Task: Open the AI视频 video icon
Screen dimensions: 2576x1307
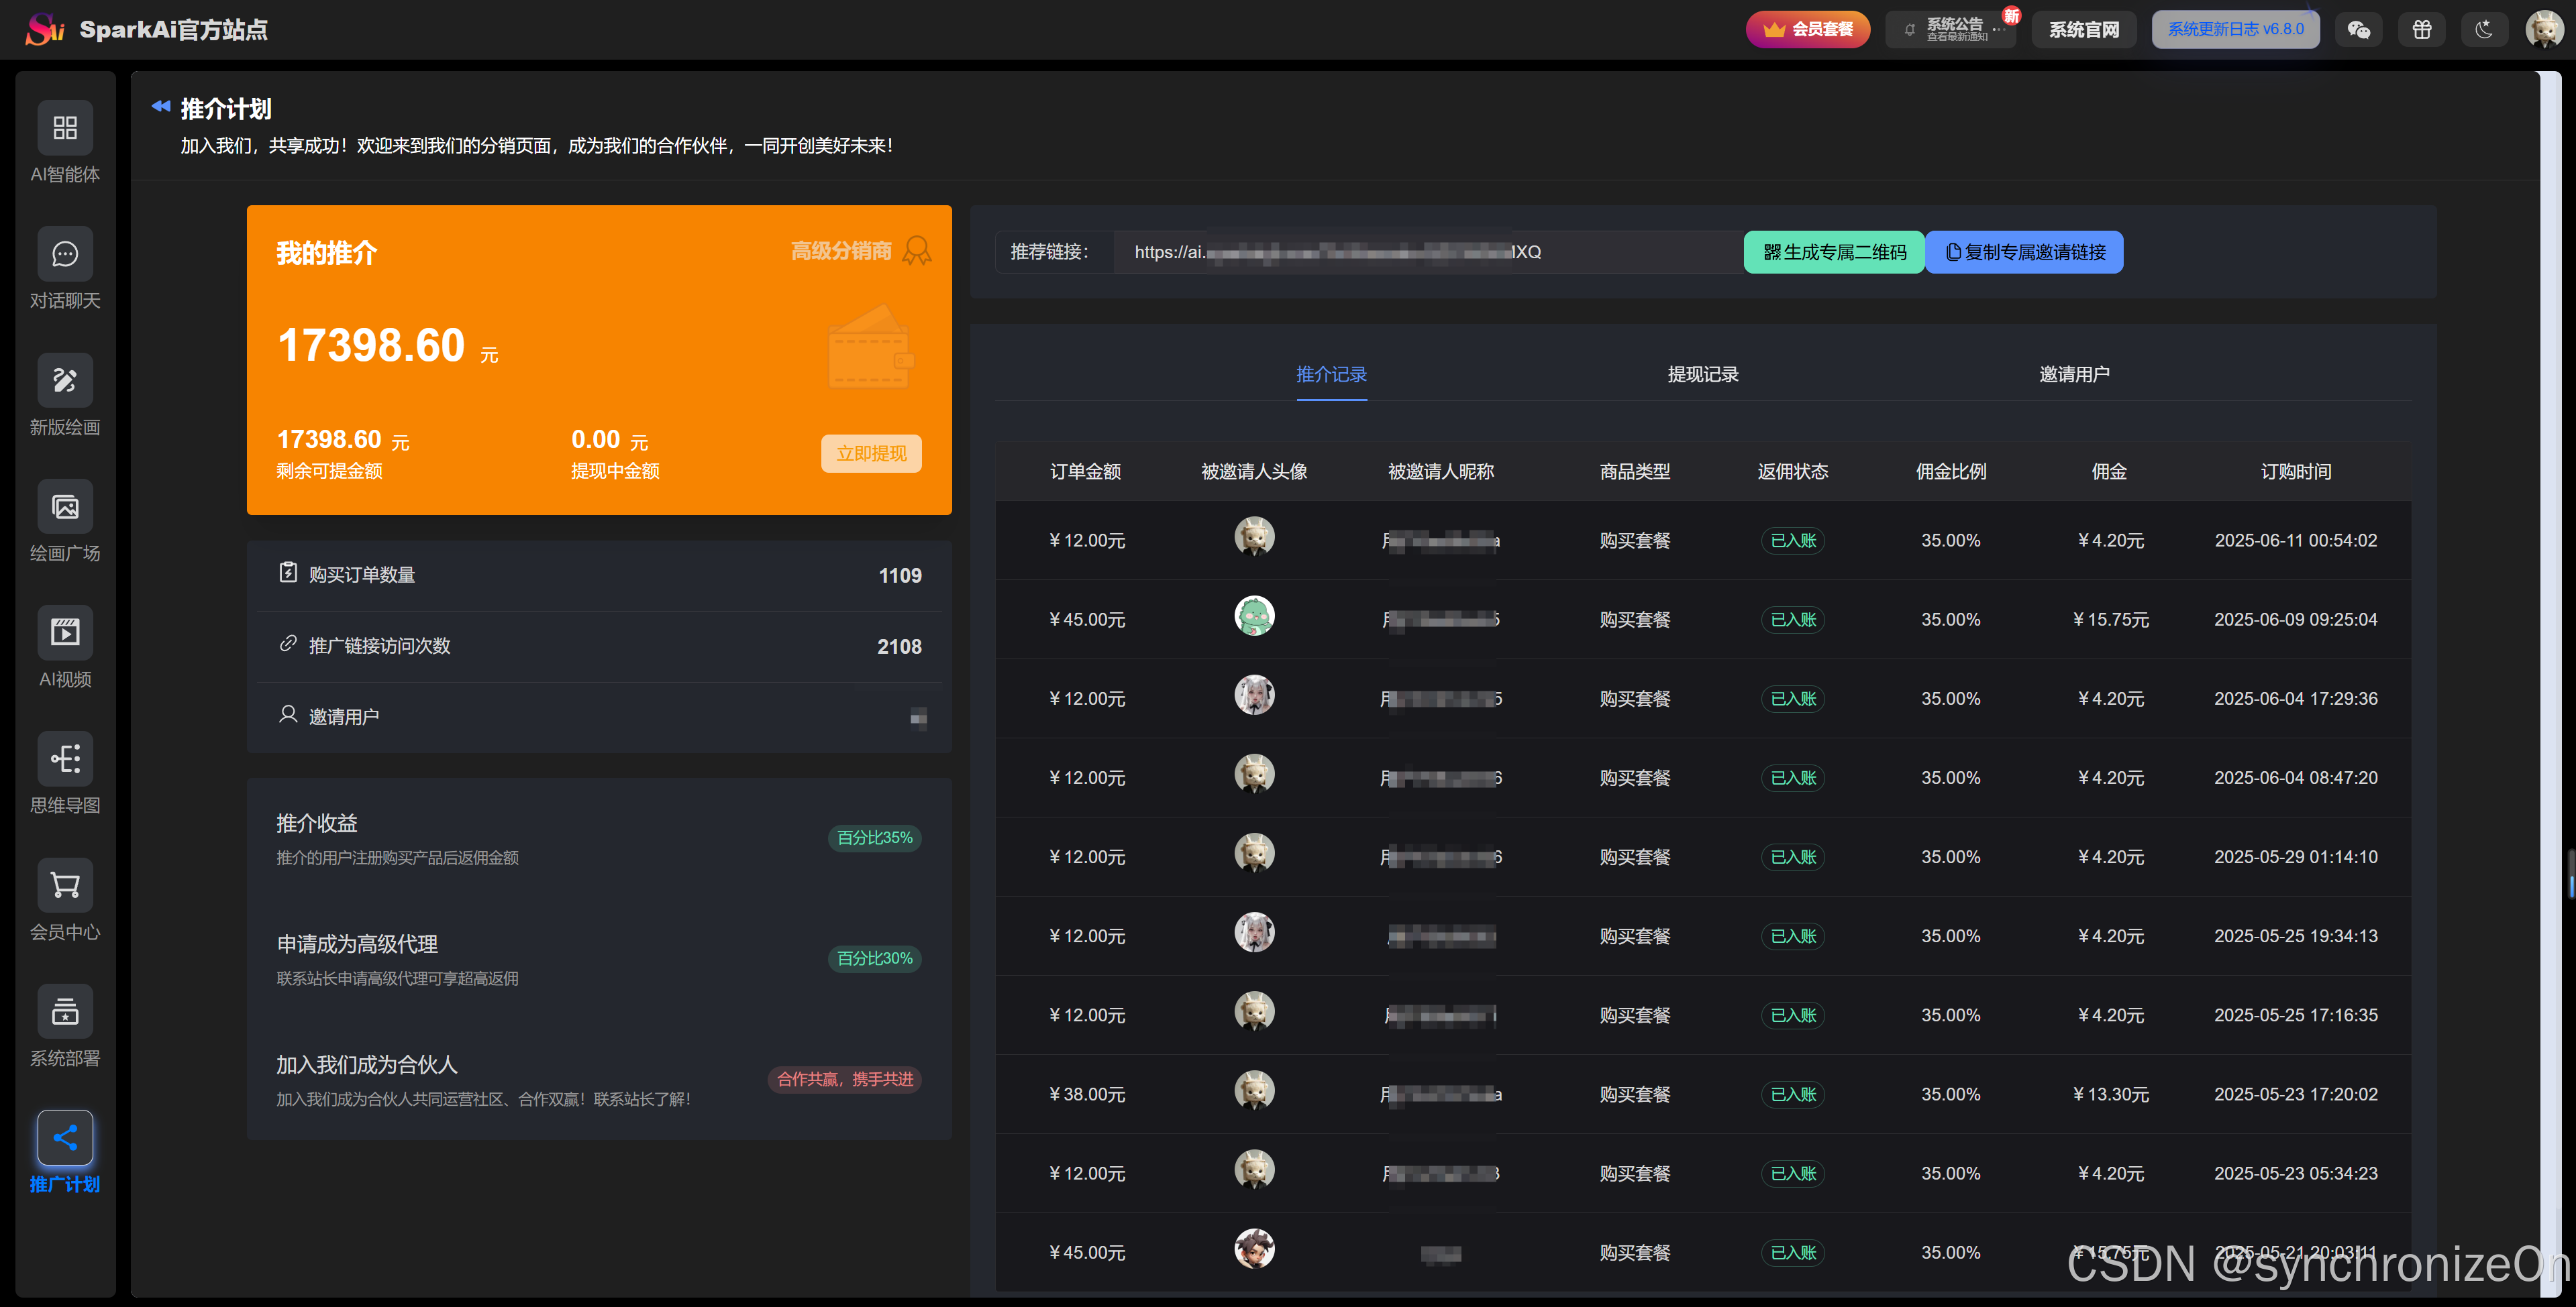Action: coord(65,632)
